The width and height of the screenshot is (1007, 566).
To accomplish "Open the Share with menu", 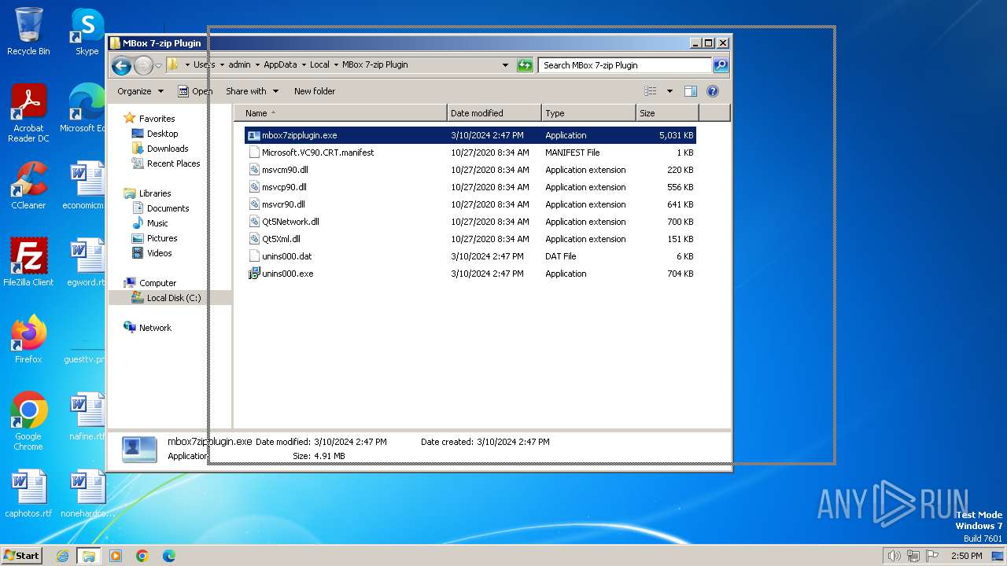I will pos(252,91).
